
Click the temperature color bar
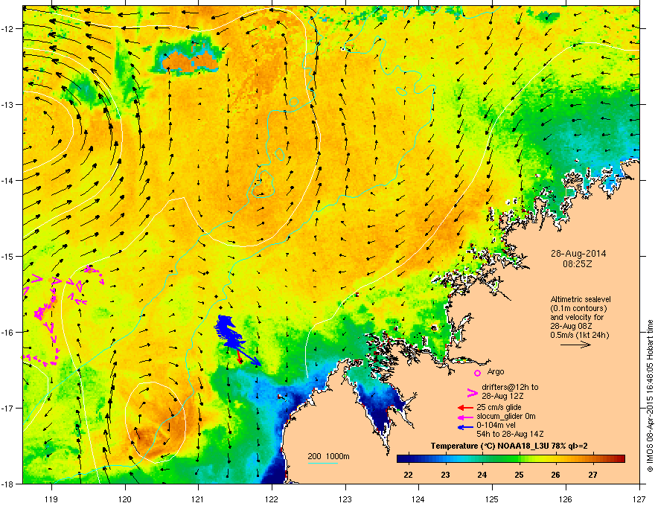[x=511, y=459]
